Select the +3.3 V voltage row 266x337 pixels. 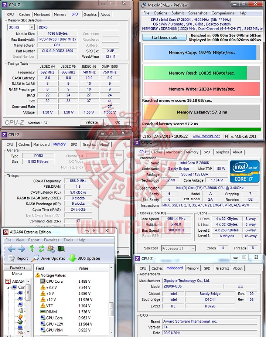click(65, 287)
